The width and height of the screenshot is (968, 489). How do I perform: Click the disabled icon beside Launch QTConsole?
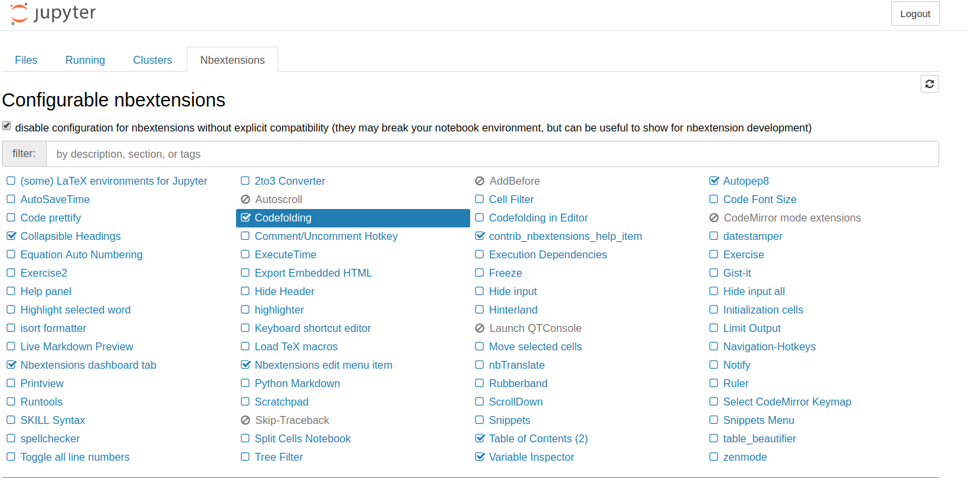[479, 328]
